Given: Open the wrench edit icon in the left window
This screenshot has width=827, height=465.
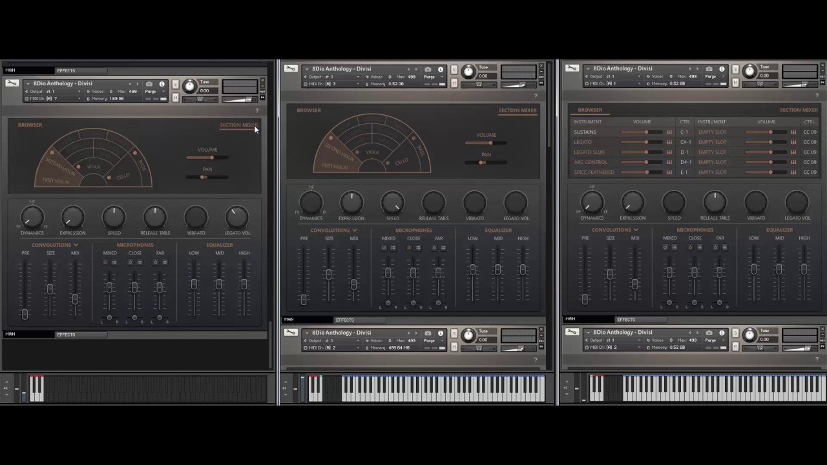Looking at the screenshot, I should [12, 83].
